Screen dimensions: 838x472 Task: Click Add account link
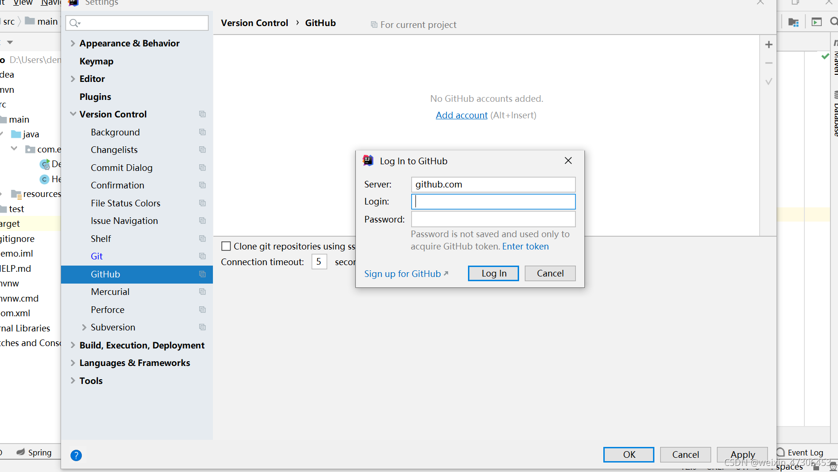(x=461, y=115)
